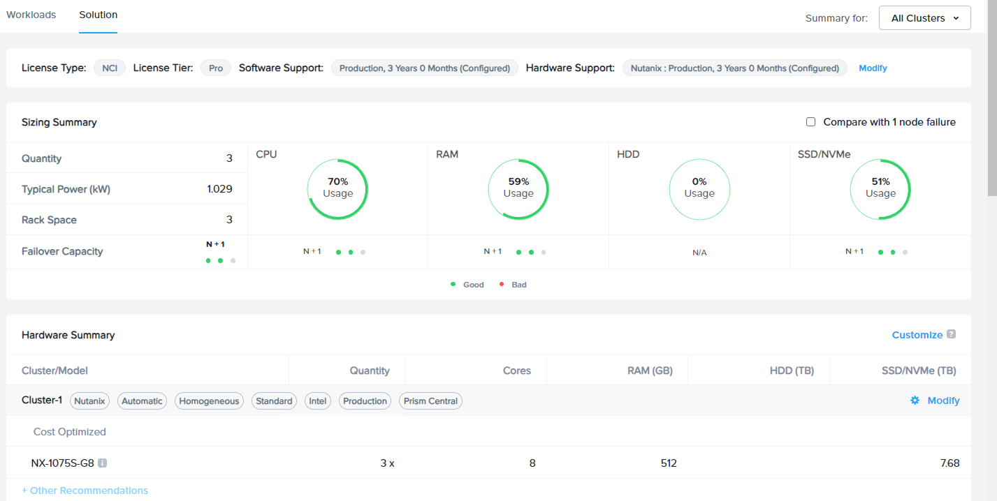The width and height of the screenshot is (997, 501).
Task: Click the Automatic tag on Cluster-1
Action: (x=142, y=401)
